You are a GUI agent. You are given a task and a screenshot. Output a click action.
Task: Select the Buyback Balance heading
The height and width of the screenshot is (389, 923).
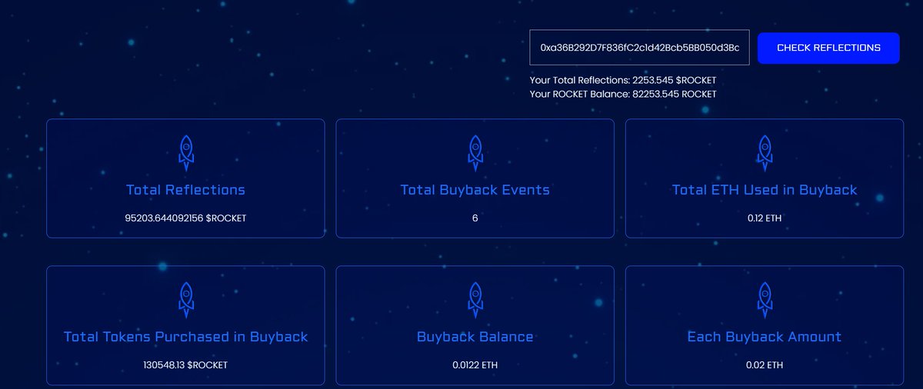(x=475, y=337)
